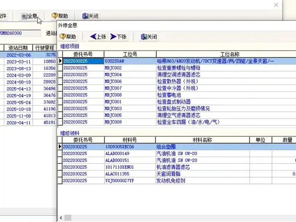Select the MBJC006 repair item
296x222 pixels.
177,81
